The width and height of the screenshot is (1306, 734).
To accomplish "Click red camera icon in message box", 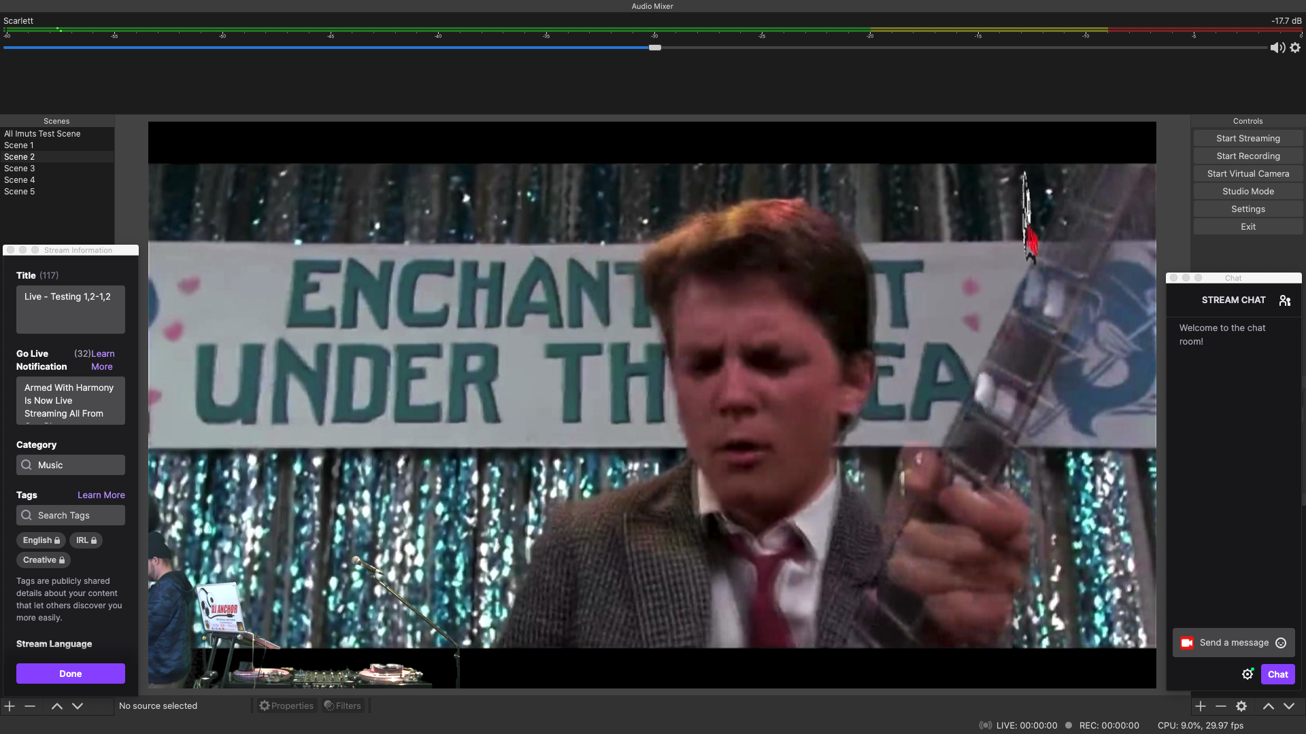I will (x=1187, y=643).
